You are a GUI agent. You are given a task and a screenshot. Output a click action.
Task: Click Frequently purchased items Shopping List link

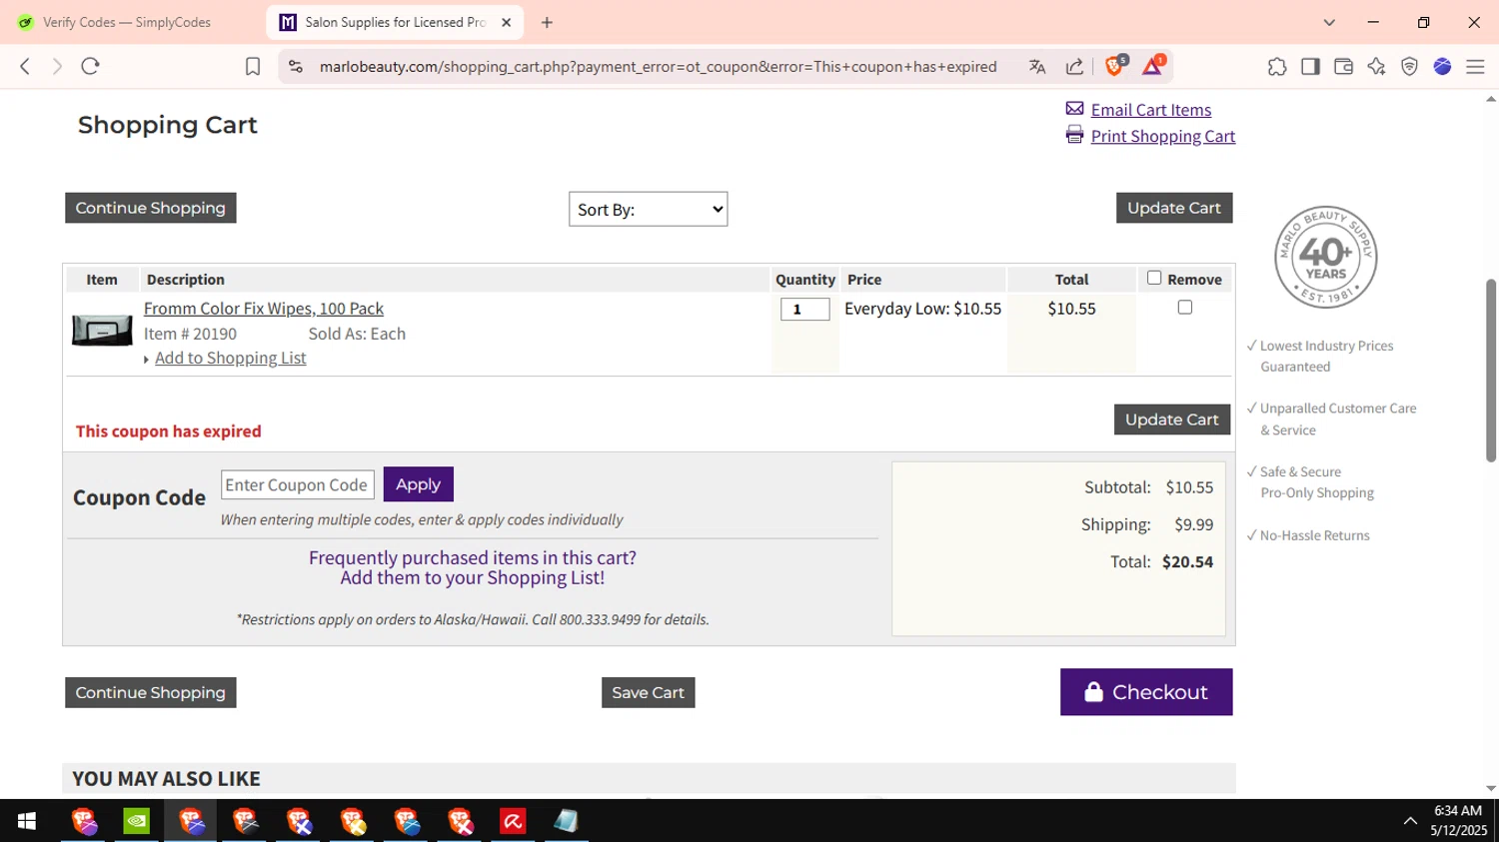(473, 567)
